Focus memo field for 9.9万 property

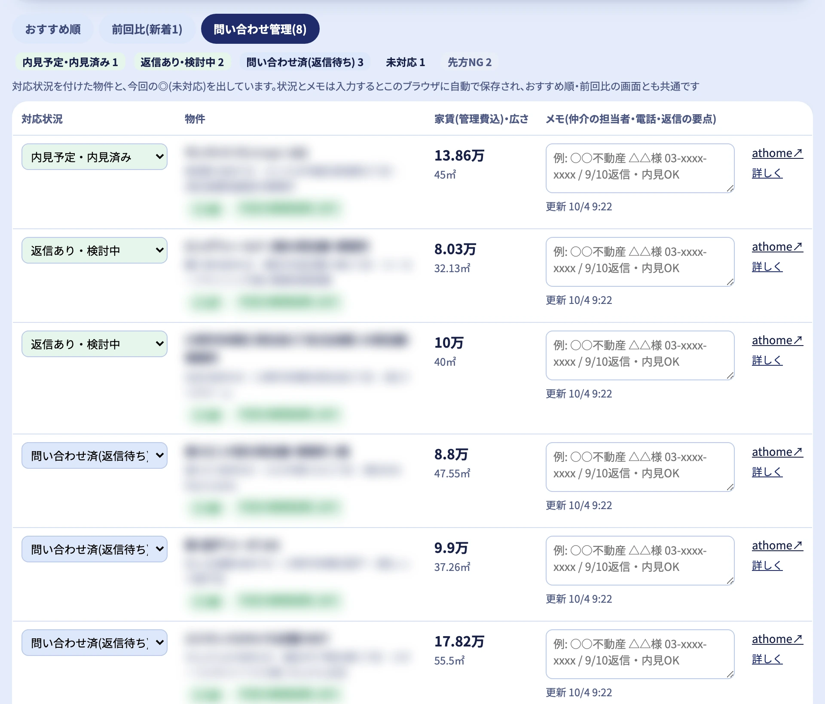[640, 561]
